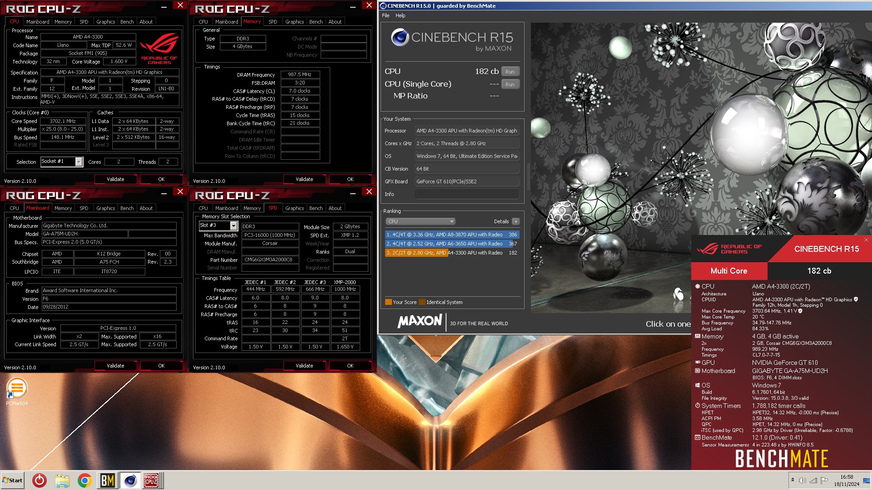Click OK in CPU-Z SPD window
This screenshot has width=872, height=490.
coord(350,366)
